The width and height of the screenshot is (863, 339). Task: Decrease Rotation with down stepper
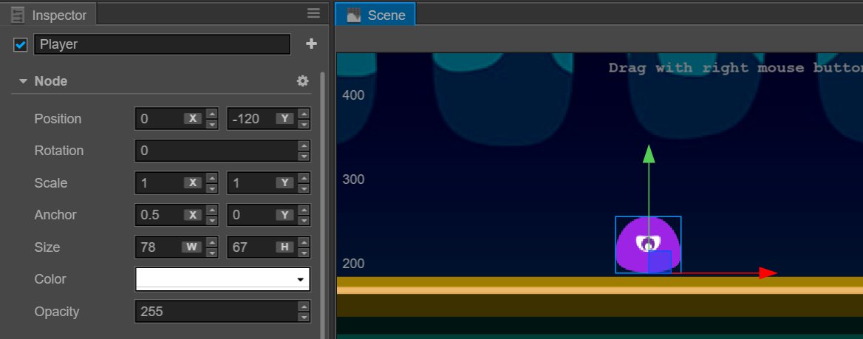pyautogui.click(x=304, y=156)
